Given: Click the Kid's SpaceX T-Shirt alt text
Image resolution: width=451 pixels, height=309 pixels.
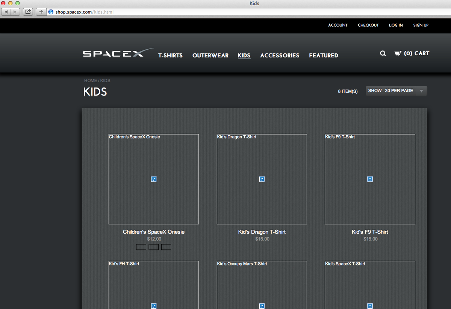Looking at the screenshot, I should coord(345,264).
